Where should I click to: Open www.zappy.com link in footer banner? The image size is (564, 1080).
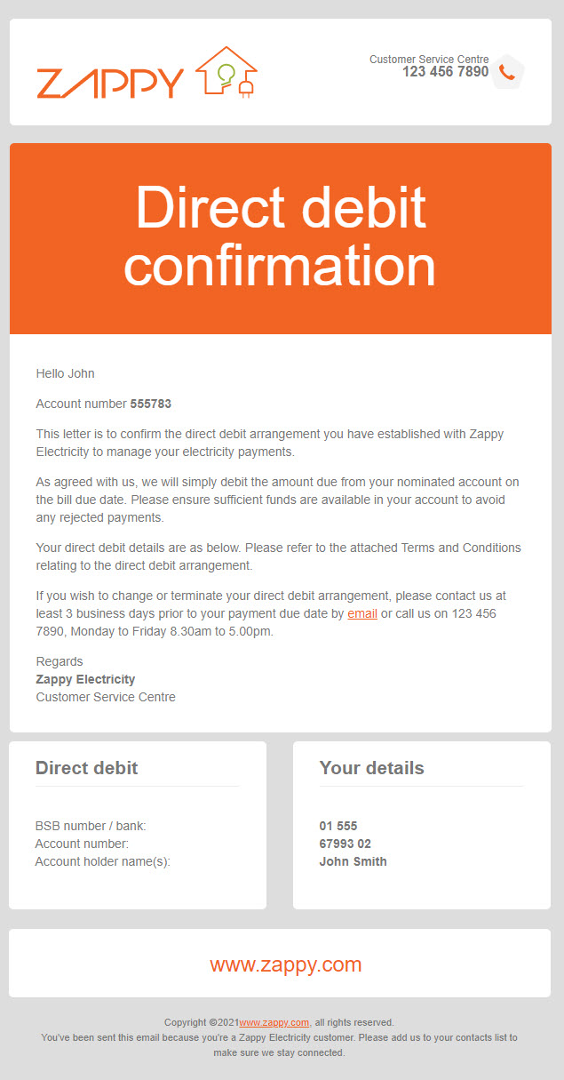point(286,964)
